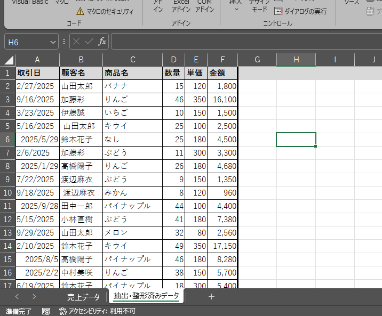
Task: Select column D header
Action: coord(173,60)
